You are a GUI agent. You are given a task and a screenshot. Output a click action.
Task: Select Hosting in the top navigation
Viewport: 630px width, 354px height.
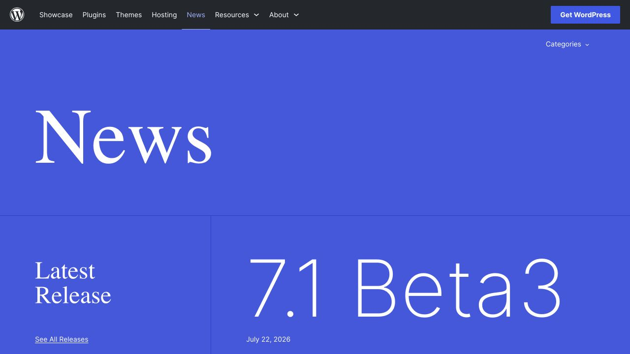coord(164,15)
